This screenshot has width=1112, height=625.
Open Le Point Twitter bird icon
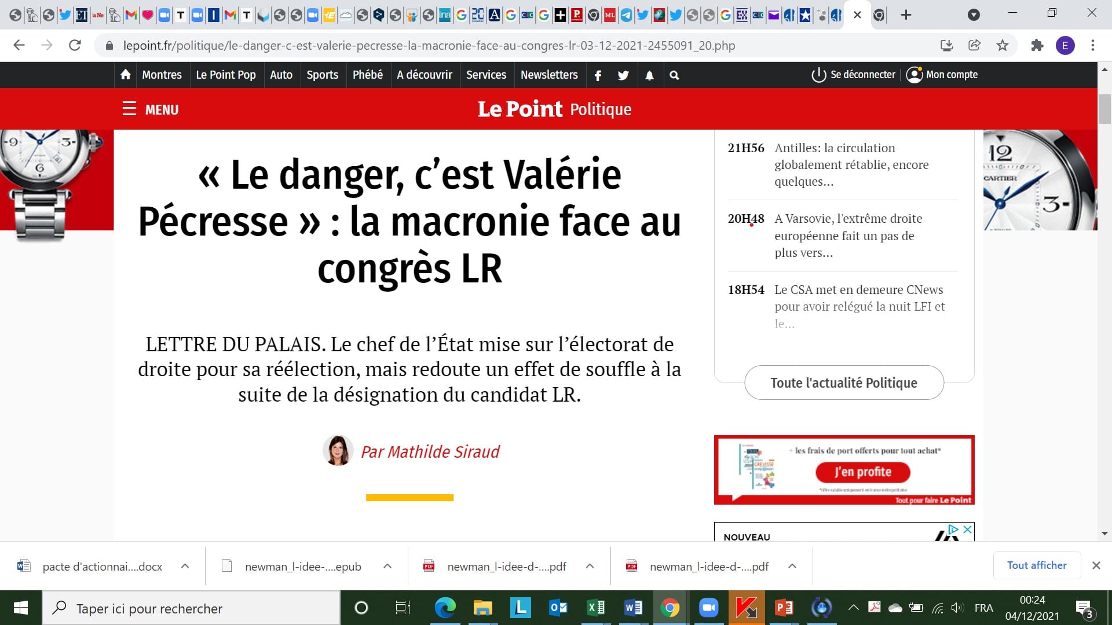(x=623, y=75)
